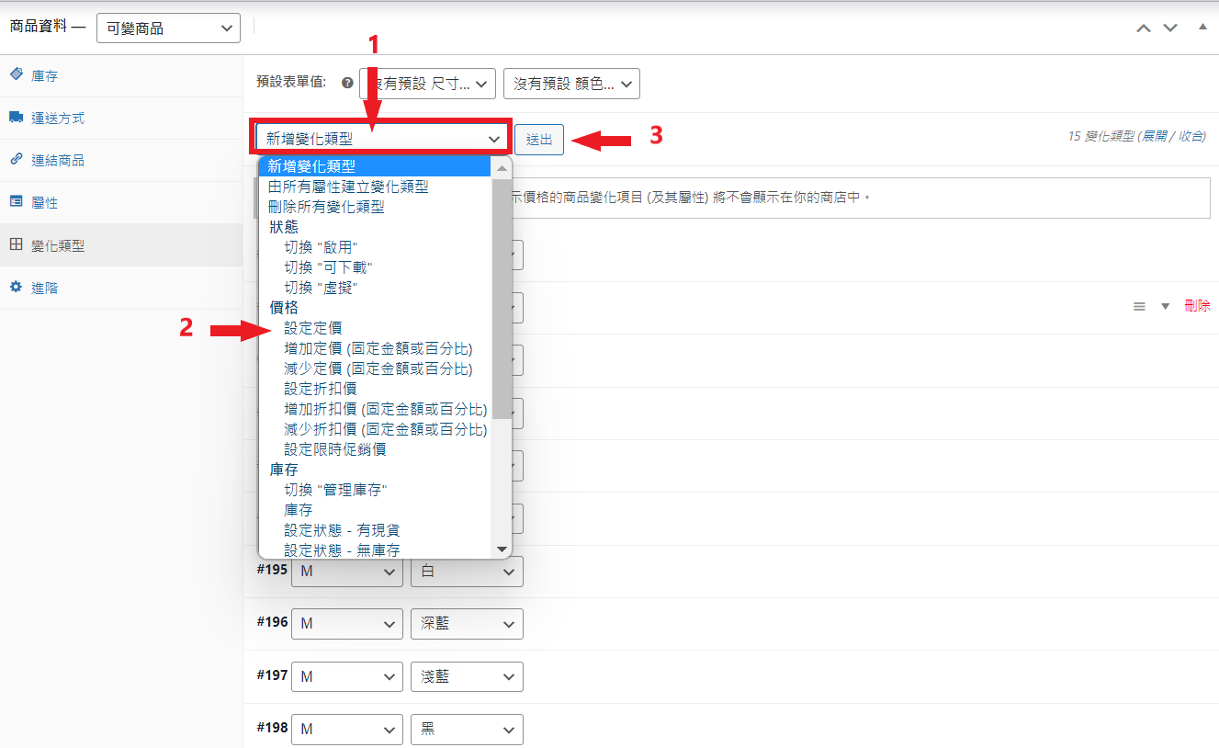Open the 庫存 inventory tab
1219x748 pixels.
tap(121, 76)
